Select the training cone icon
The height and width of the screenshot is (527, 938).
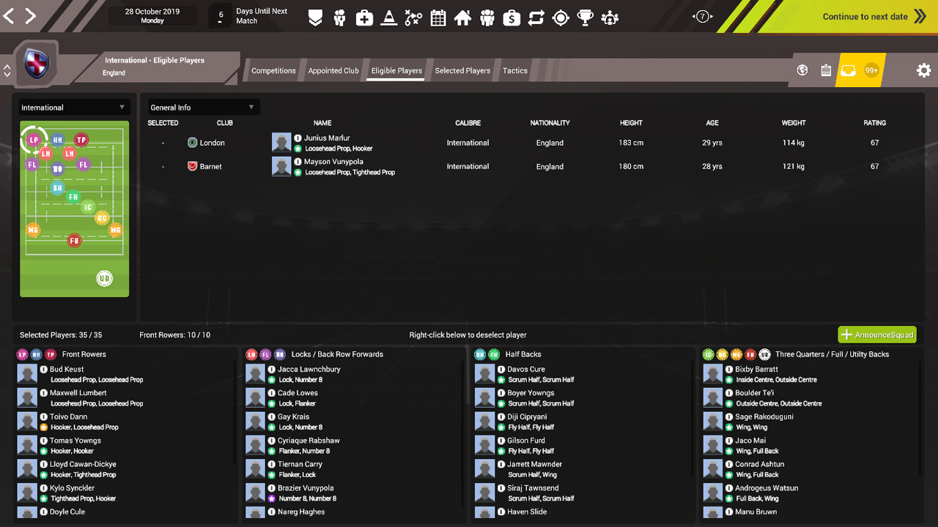pos(388,17)
